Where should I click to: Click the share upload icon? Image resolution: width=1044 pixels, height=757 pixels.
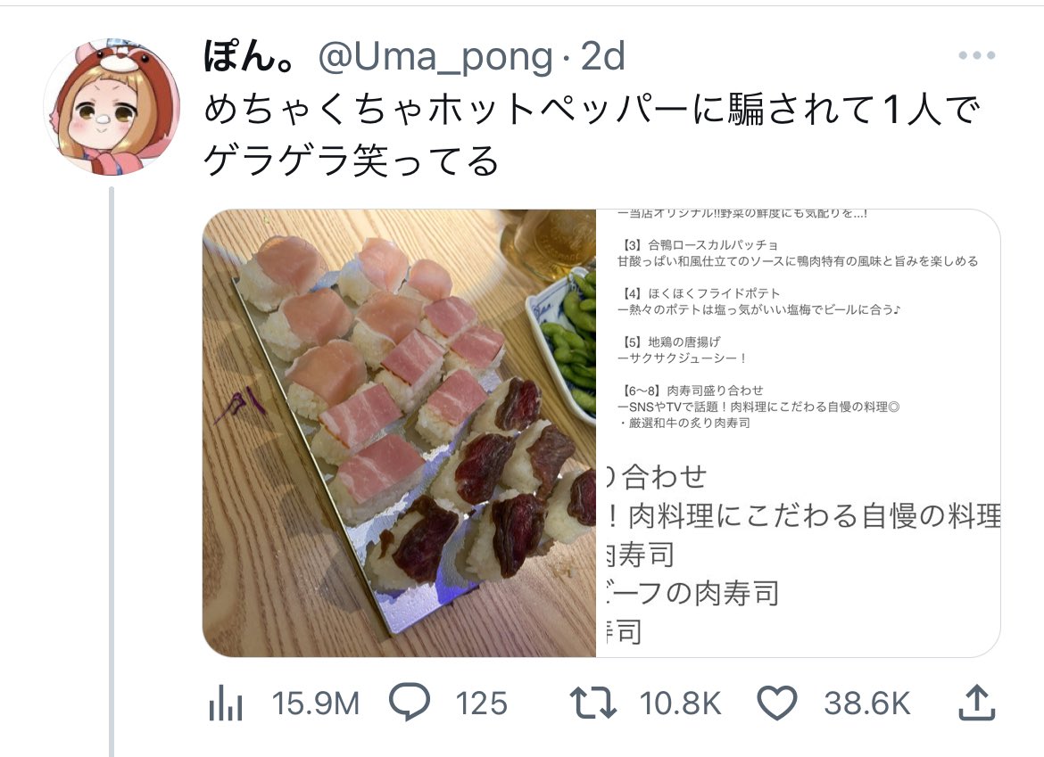[x=977, y=703]
